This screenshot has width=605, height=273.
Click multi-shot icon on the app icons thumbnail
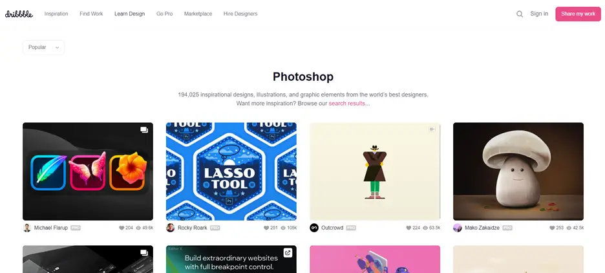click(x=144, y=130)
